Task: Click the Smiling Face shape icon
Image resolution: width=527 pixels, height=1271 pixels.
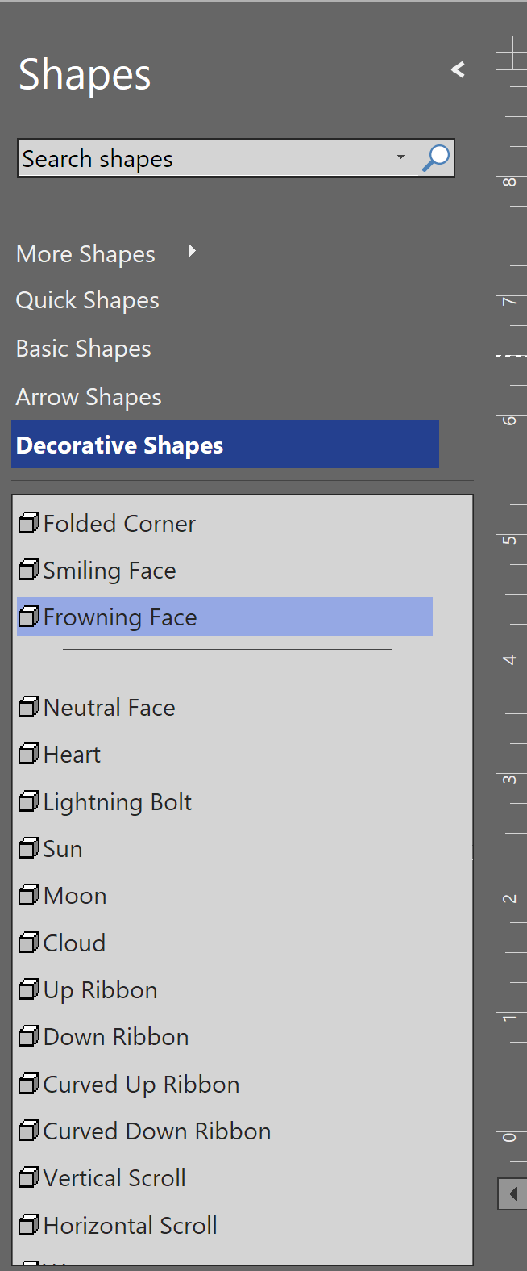Action: 29,571
